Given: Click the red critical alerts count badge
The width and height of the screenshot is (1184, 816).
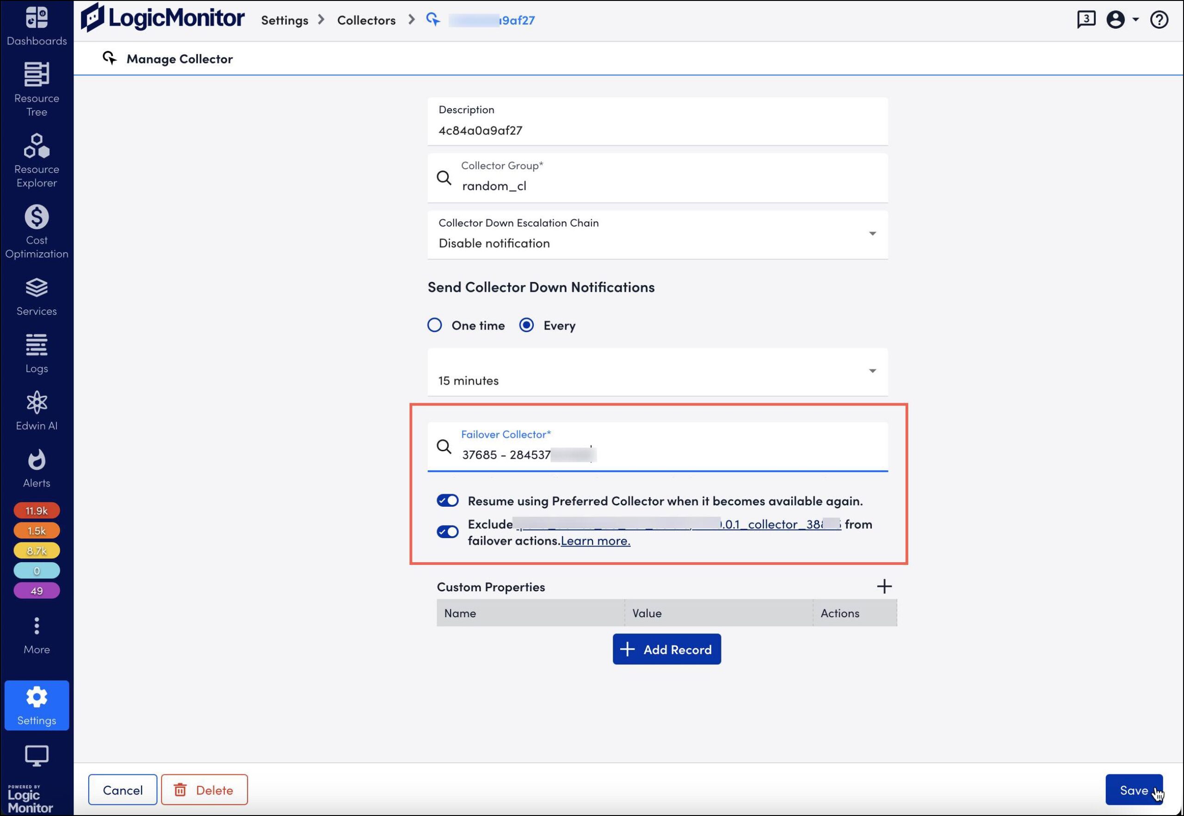Looking at the screenshot, I should coord(37,510).
